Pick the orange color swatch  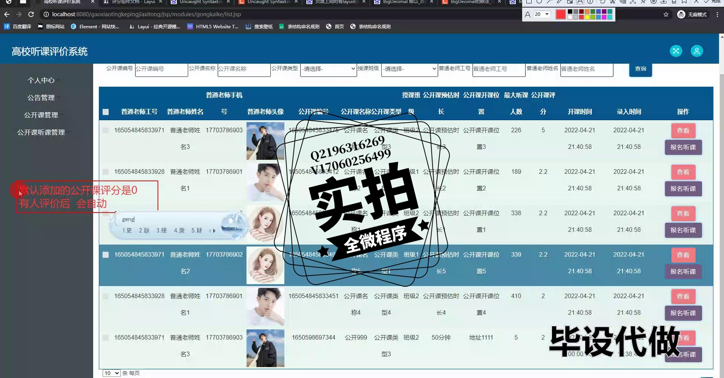[587, 12]
